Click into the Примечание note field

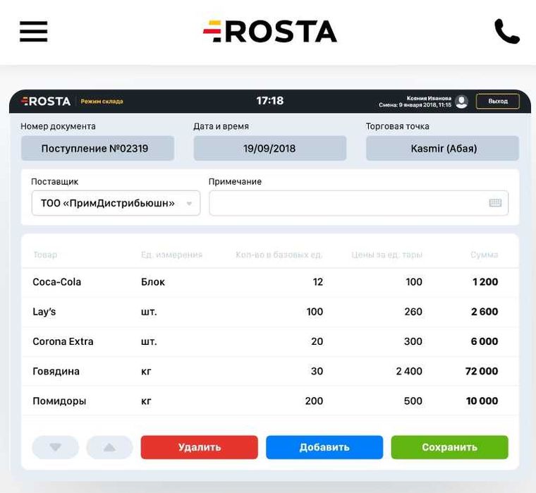pos(358,203)
